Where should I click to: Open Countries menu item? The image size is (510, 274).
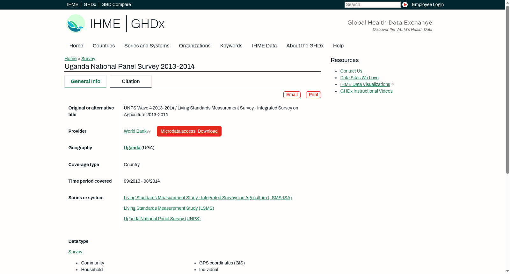(x=104, y=46)
